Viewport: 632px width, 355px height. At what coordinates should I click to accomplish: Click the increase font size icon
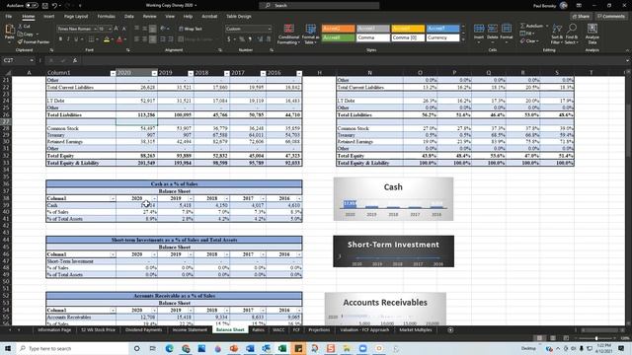pos(117,29)
